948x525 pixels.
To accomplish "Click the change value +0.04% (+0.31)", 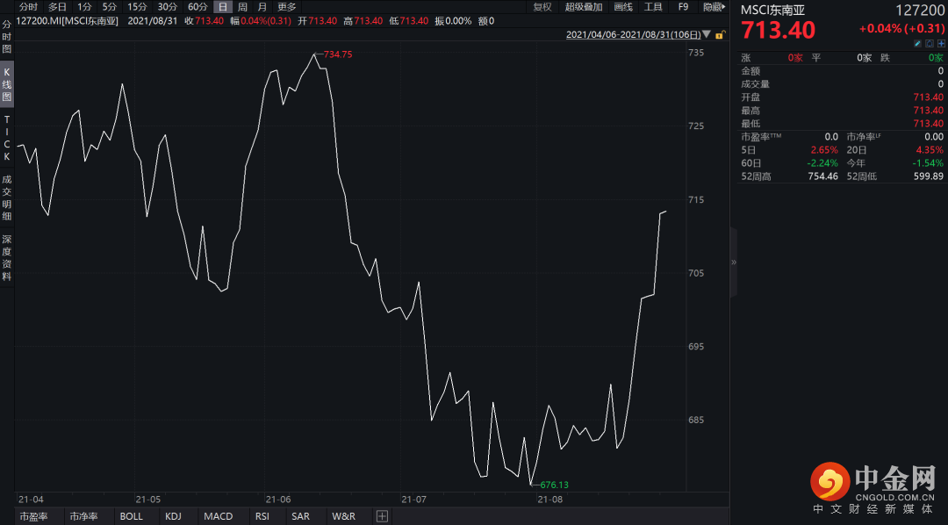I will coord(901,28).
